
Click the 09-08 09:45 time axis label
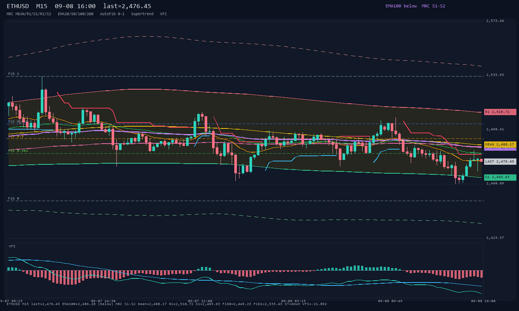[x=390, y=301]
